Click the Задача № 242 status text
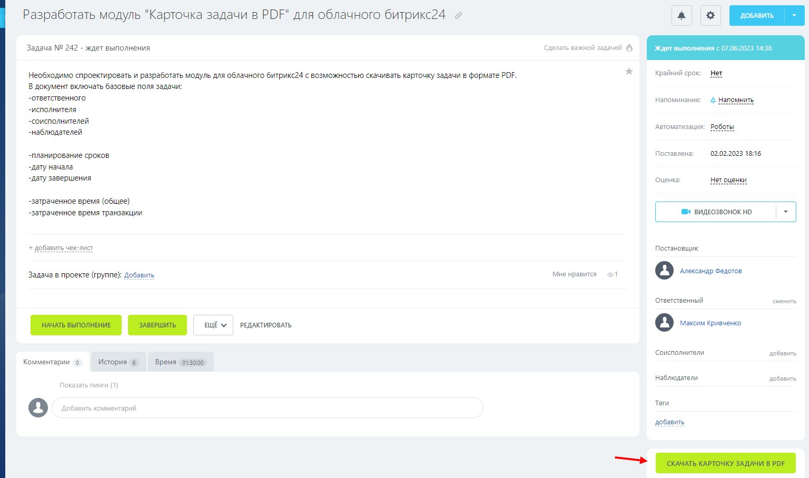809x478 pixels. (88, 48)
